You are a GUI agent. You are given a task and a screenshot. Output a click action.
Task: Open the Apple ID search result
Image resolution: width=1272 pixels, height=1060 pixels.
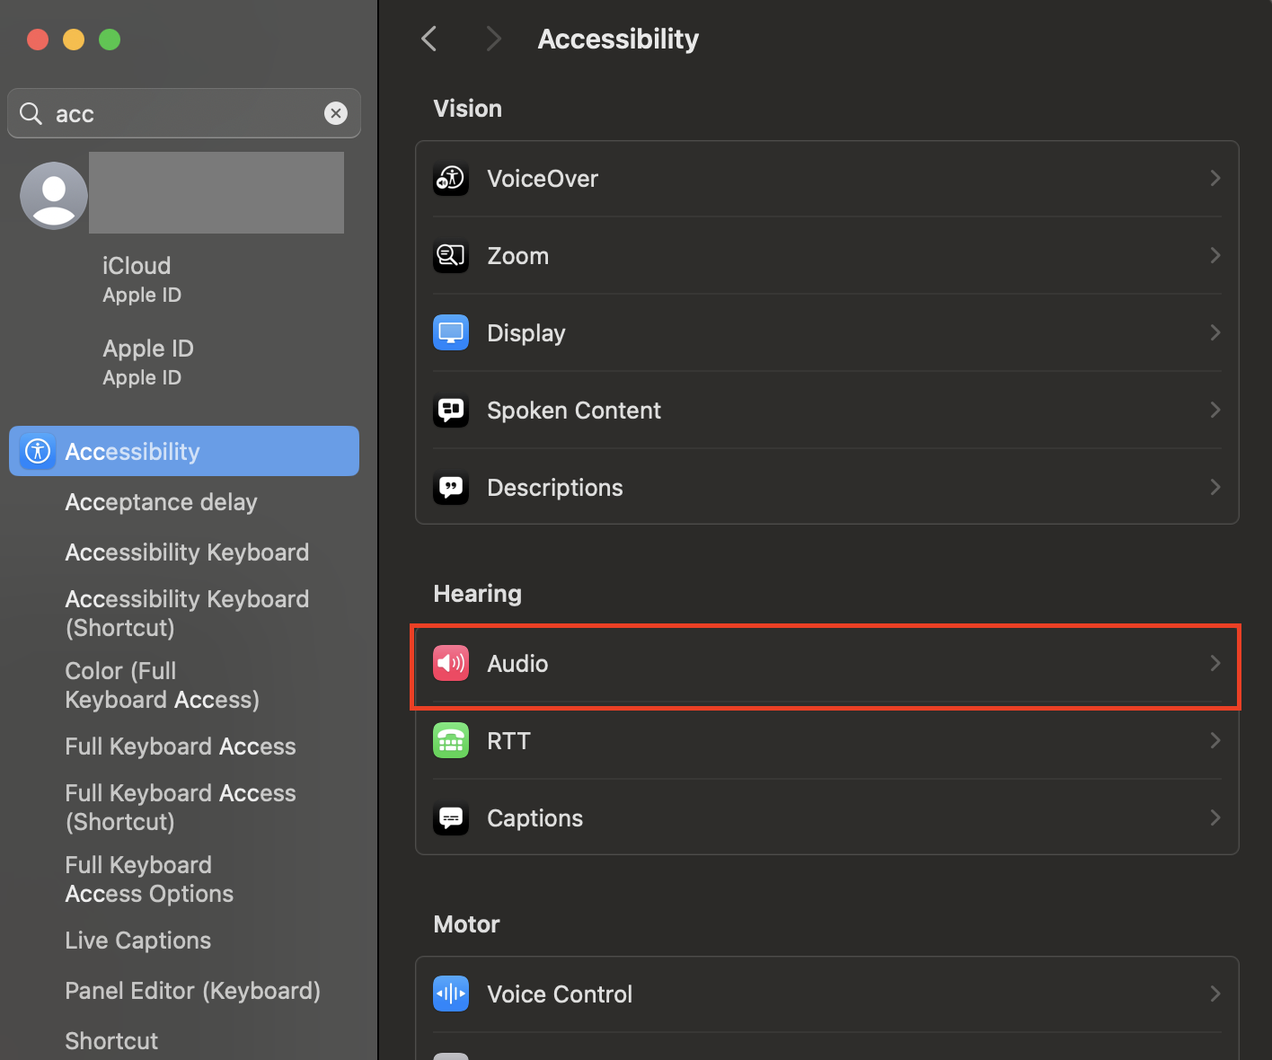tap(148, 362)
